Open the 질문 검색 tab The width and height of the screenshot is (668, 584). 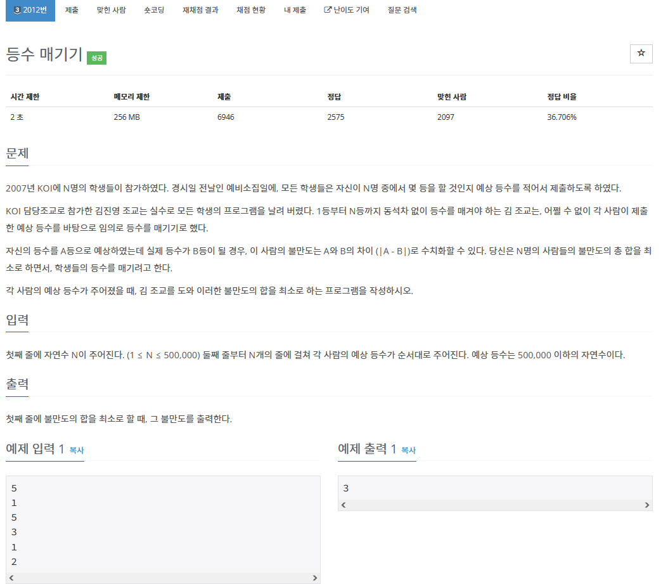[402, 10]
